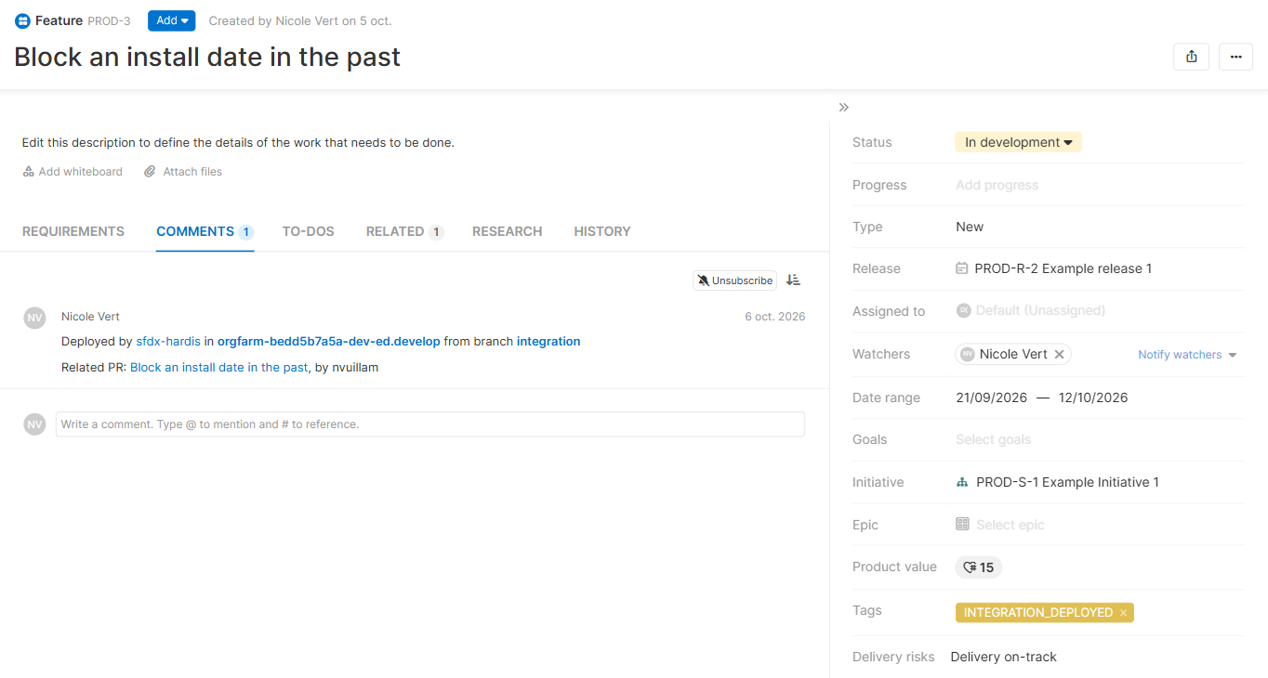Open the Related tab
Viewport: 1268px width, 678px height.
[x=404, y=231]
